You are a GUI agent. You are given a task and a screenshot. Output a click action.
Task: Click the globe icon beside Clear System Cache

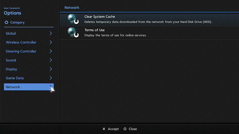click(x=73, y=19)
